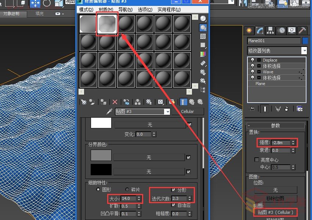Click the 贴图 #3 (Cellular) map button
The image size is (312, 220).
pos(275,212)
